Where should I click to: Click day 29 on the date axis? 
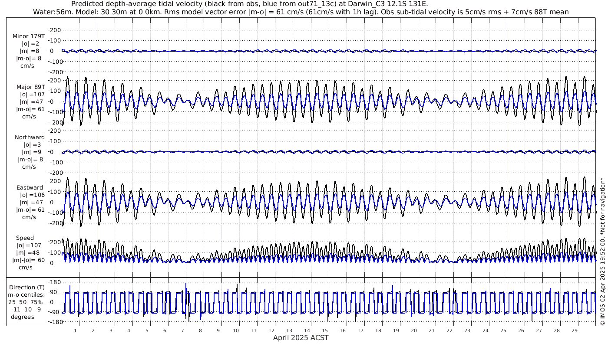575,331
